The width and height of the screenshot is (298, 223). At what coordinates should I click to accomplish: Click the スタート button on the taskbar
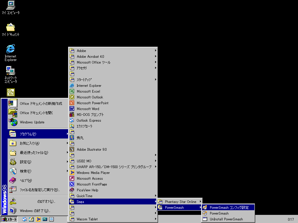tap(9, 220)
